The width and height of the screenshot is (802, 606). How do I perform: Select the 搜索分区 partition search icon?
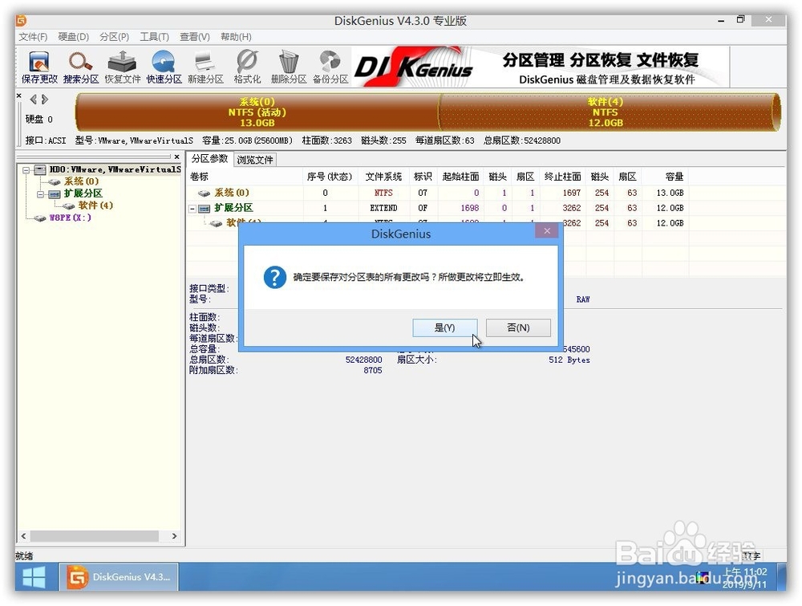pyautogui.click(x=80, y=64)
